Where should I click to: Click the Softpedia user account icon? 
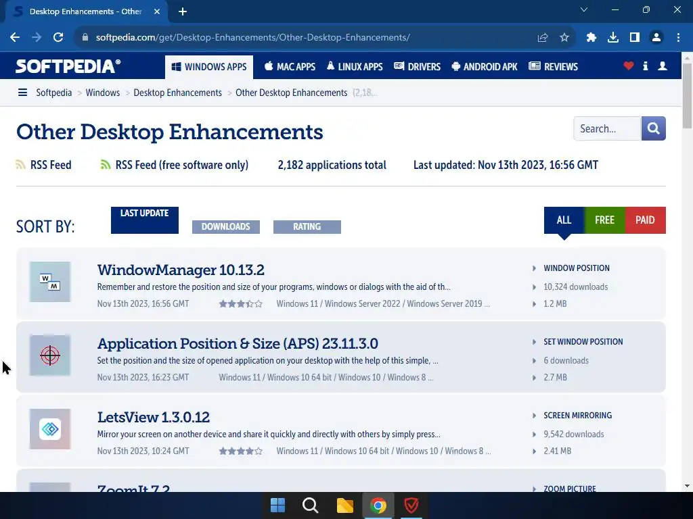[663, 66]
